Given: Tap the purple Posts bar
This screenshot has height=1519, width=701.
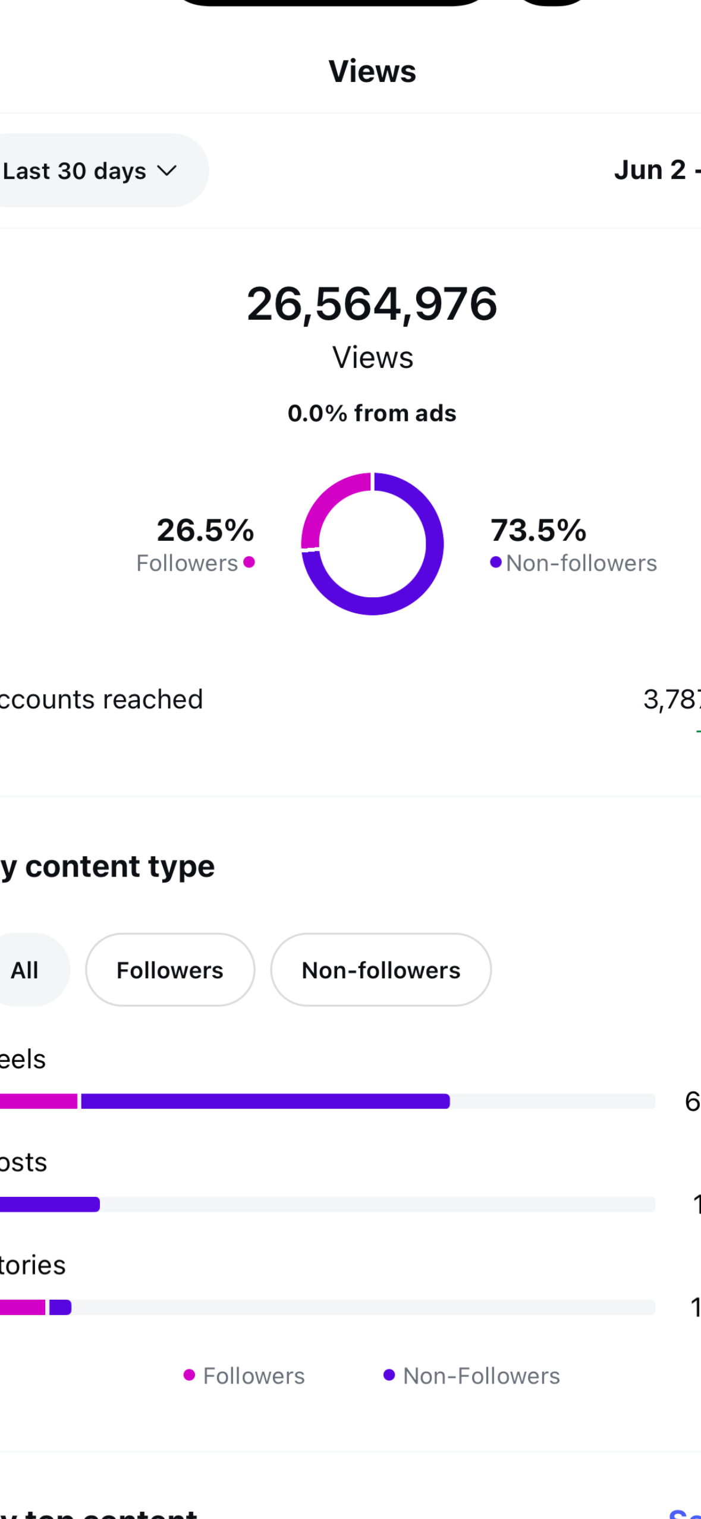Looking at the screenshot, I should pos(51,1205).
